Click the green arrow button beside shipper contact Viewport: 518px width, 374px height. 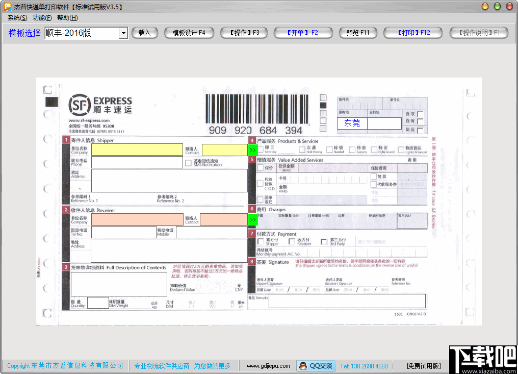click(x=253, y=150)
